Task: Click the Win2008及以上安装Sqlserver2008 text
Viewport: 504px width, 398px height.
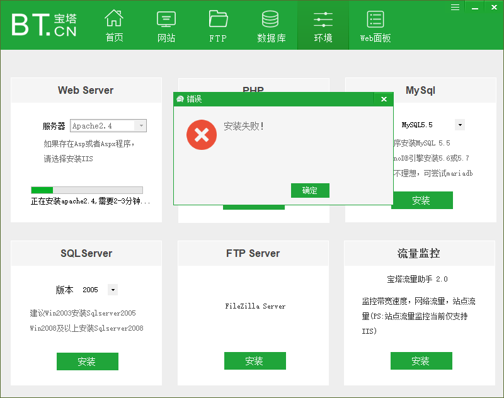Action: pyautogui.click(x=86, y=328)
